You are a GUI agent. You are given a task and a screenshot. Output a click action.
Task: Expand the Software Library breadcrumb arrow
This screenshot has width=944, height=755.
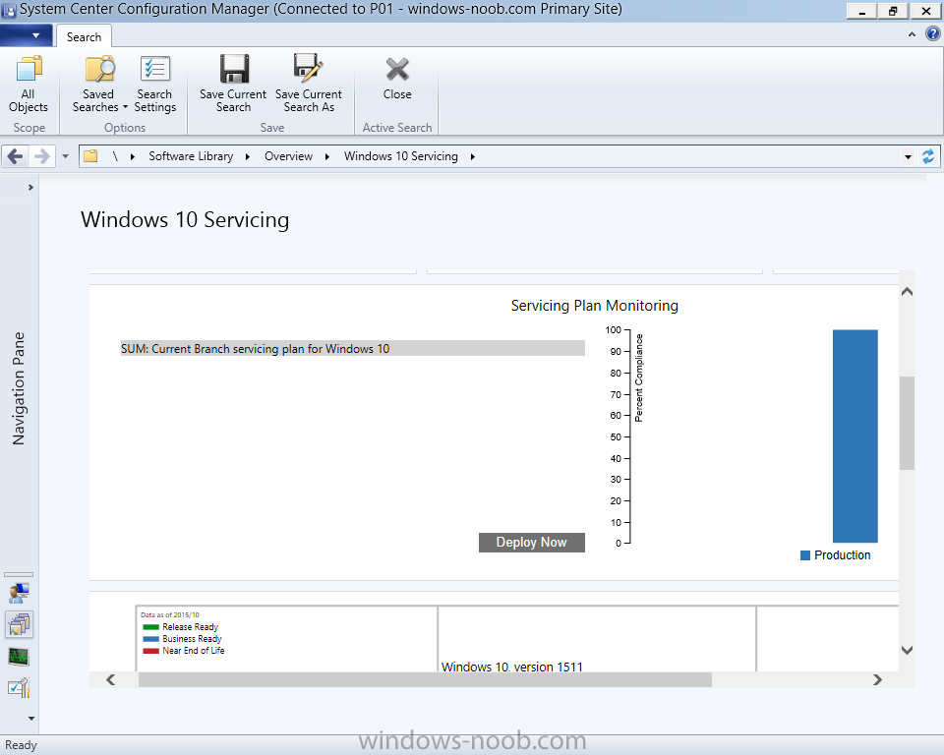(248, 156)
